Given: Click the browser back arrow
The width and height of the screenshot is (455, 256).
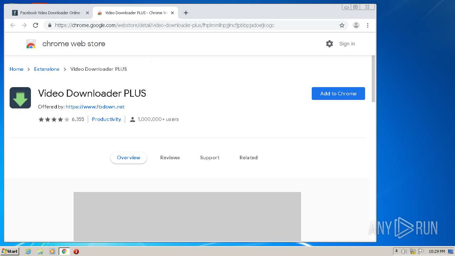Looking at the screenshot, I should (x=13, y=25).
